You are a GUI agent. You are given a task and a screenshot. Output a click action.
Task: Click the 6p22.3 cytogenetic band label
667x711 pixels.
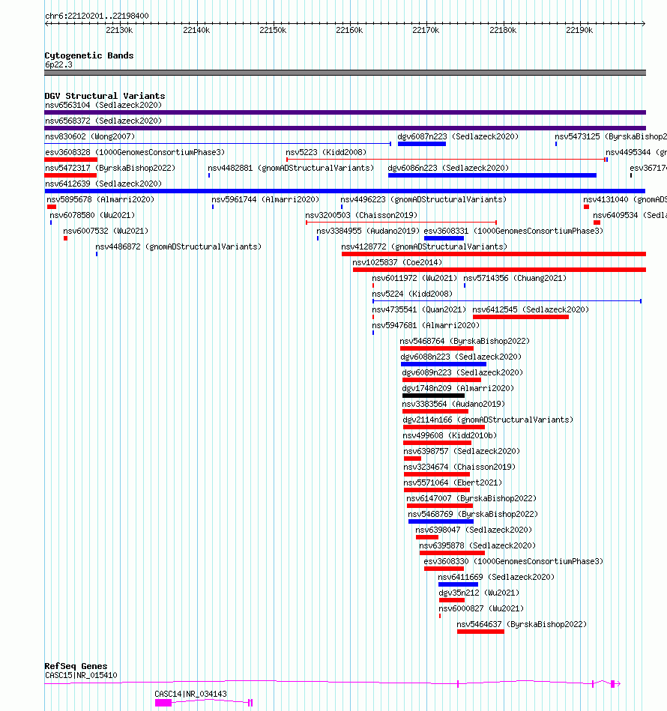tap(58, 64)
